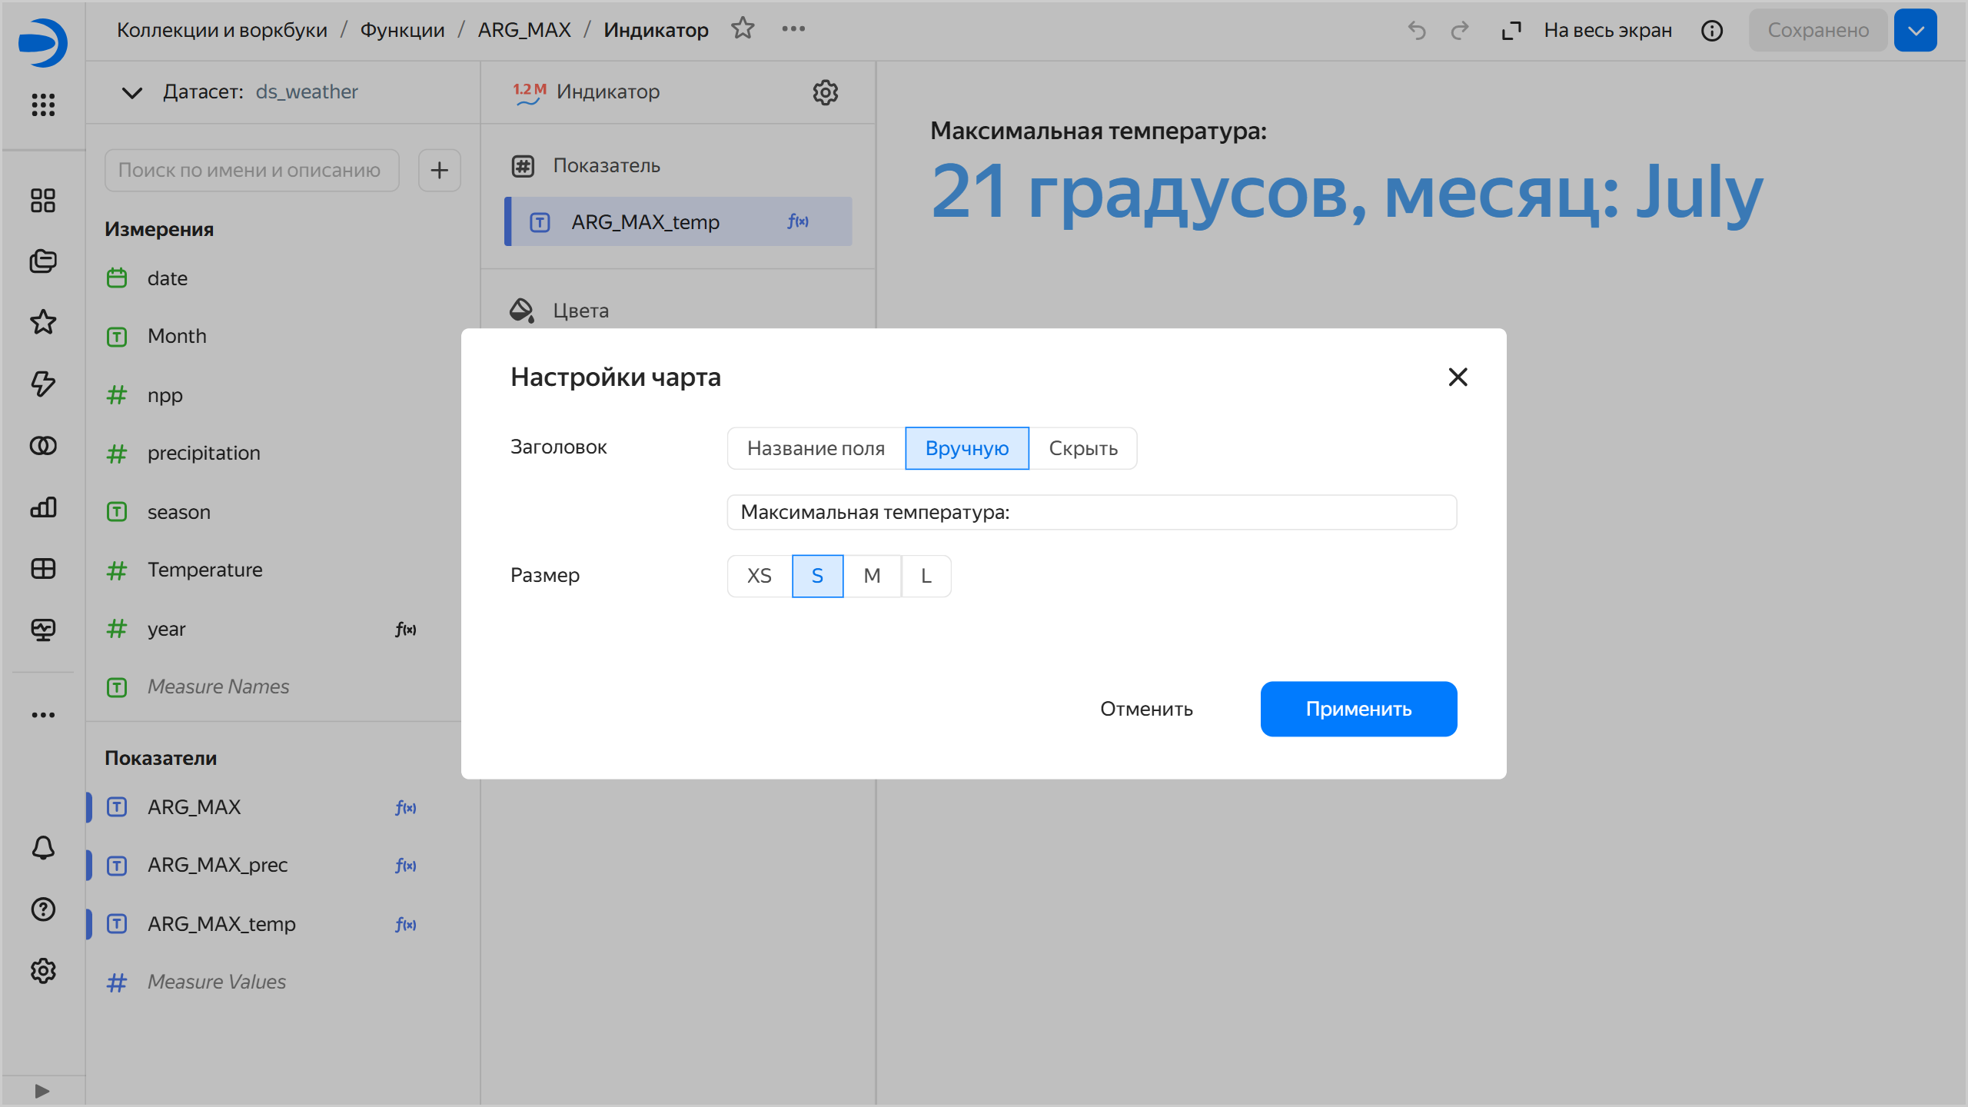Image resolution: width=1968 pixels, height=1107 pixels.
Task: Cancel the dialog with Отменить
Action: point(1147,709)
